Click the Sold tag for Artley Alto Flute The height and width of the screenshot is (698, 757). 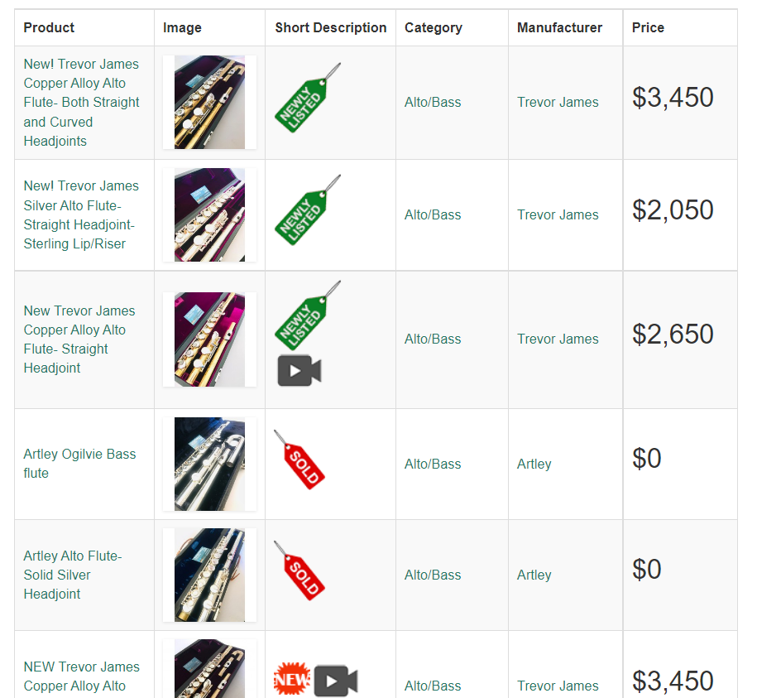299,570
